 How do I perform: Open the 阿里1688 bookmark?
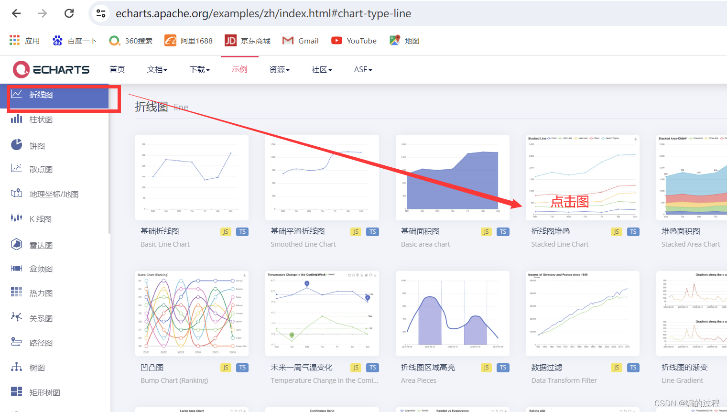(x=188, y=41)
